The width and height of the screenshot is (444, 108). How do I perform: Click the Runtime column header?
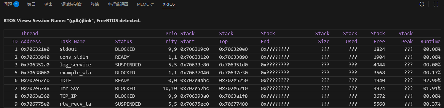pyautogui.click(x=430, y=41)
